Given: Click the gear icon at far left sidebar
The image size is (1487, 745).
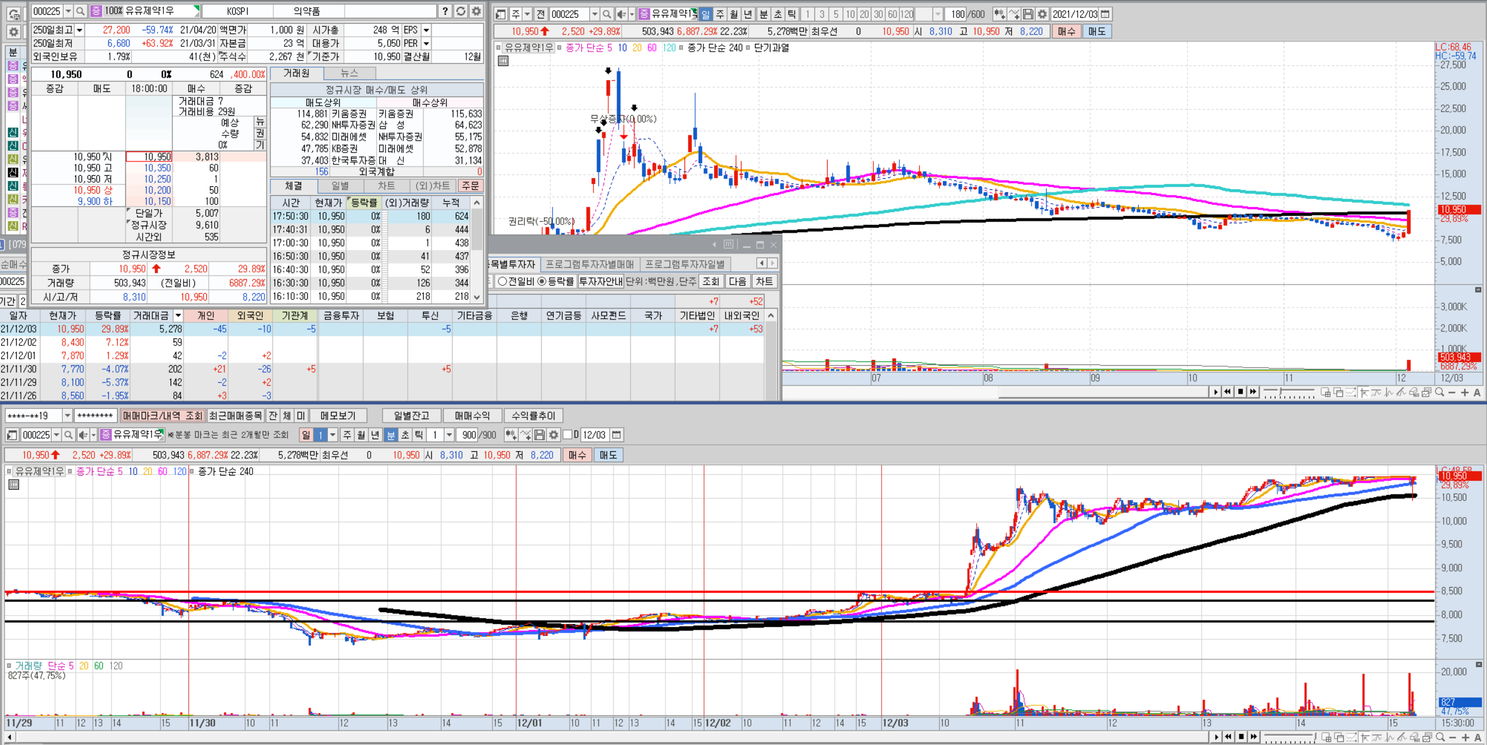Looking at the screenshot, I should pyautogui.click(x=13, y=31).
